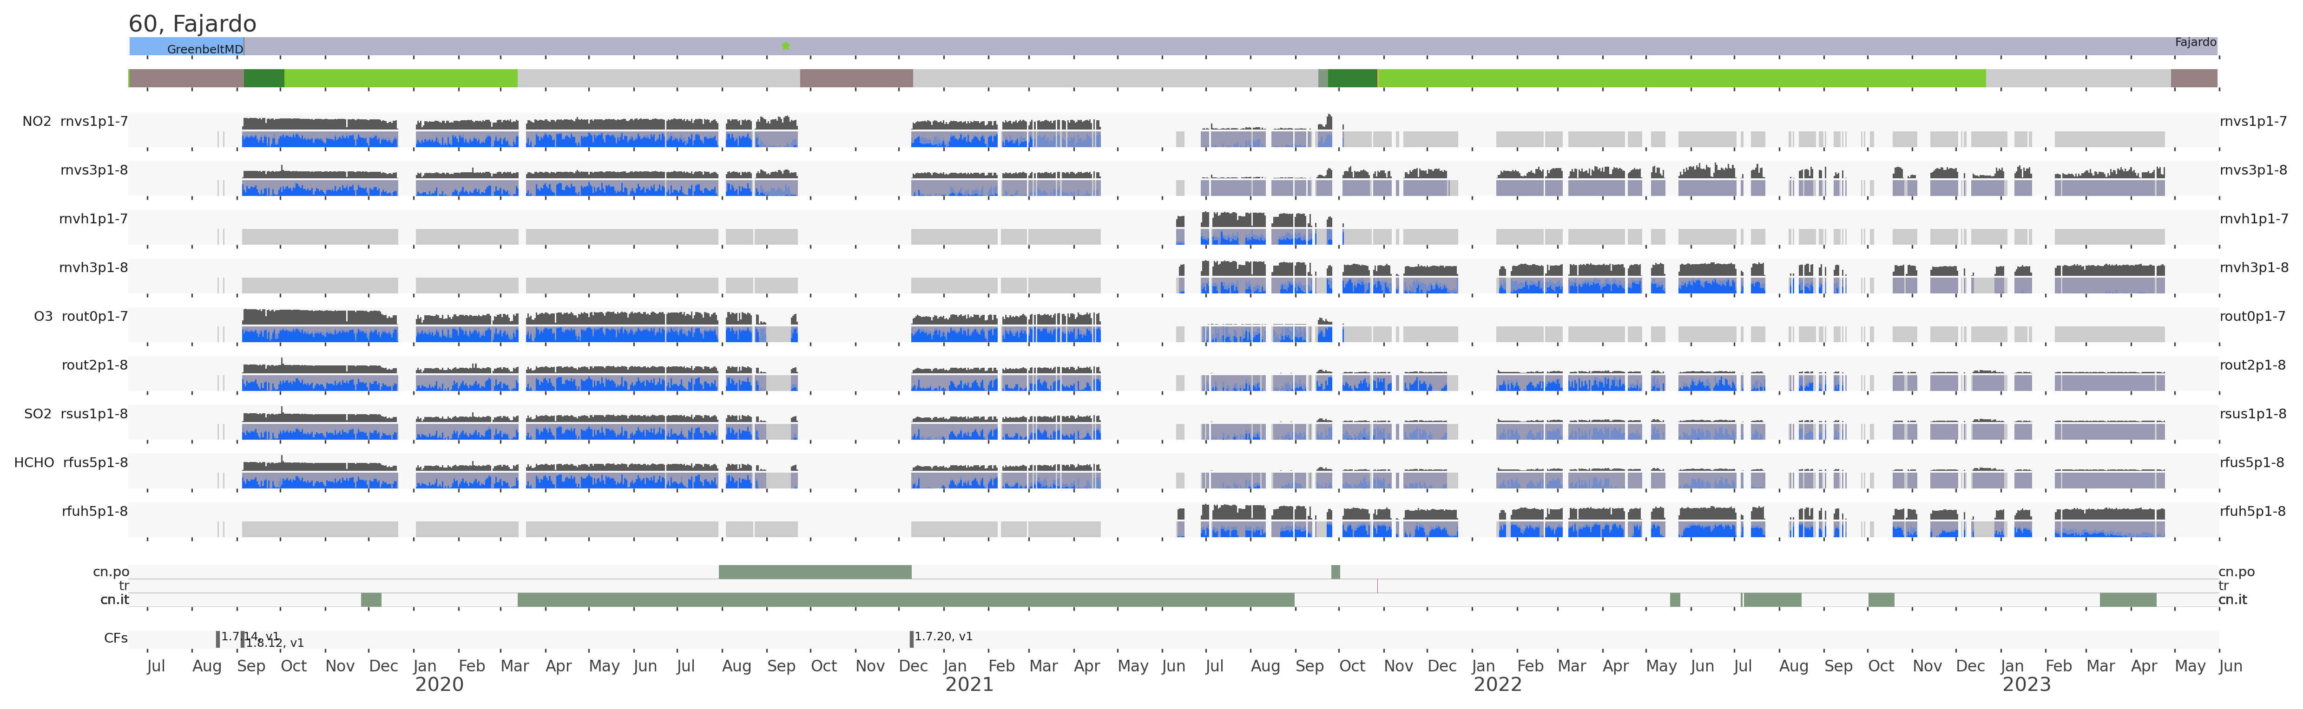This screenshot has width=2303, height=709.
Task: Click the green star marker in location bar
Action: point(785,46)
